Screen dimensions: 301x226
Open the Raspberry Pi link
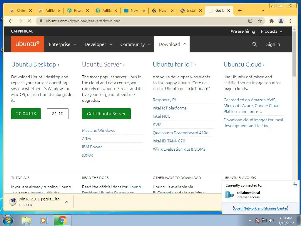coord(164,100)
